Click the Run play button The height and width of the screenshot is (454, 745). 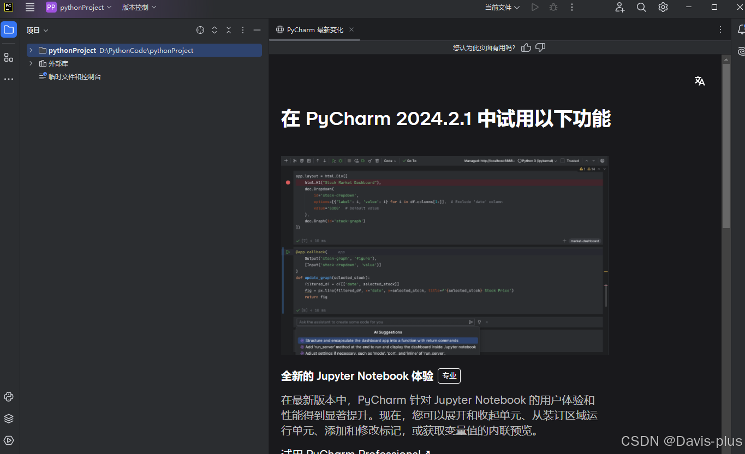click(535, 7)
